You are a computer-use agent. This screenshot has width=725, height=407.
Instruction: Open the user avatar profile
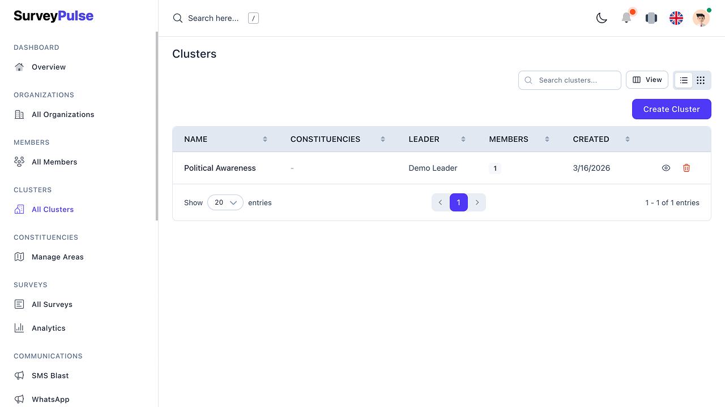(701, 18)
